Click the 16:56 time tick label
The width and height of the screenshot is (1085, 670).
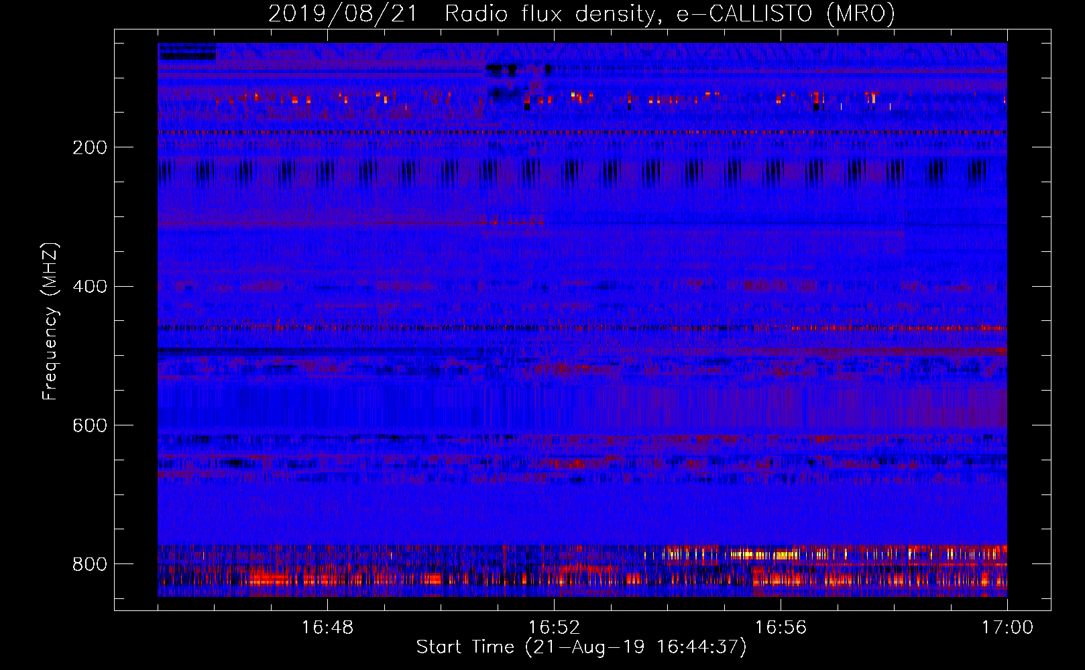pos(781,628)
